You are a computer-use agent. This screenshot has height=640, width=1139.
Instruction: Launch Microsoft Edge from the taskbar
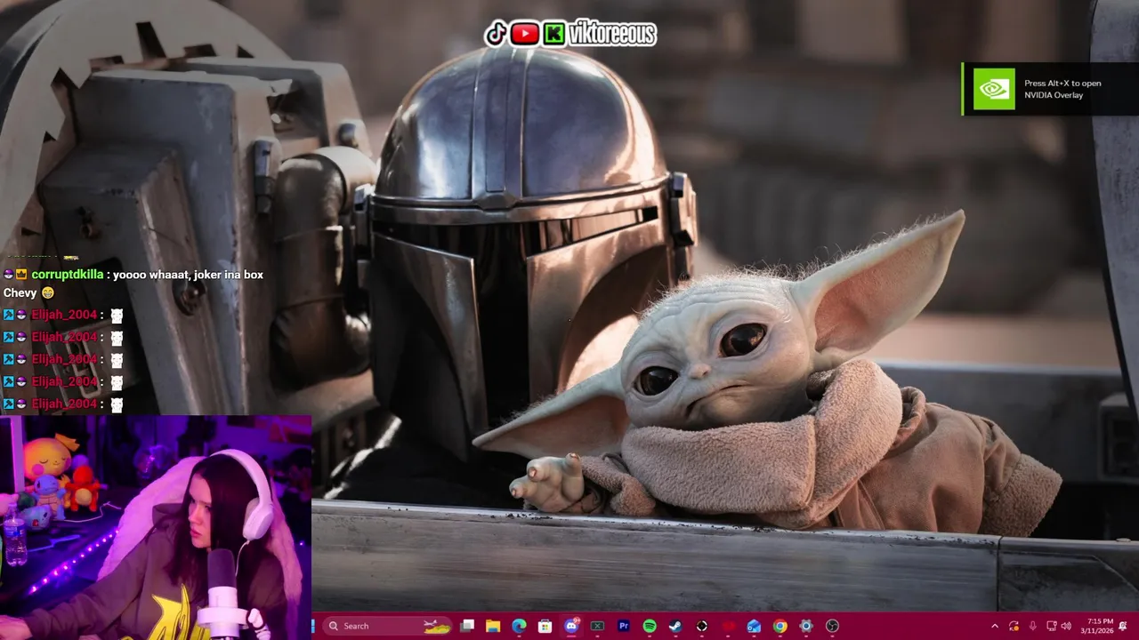[519, 626]
